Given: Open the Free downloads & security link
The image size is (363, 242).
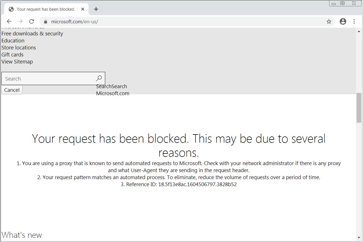Looking at the screenshot, I should click(32, 33).
